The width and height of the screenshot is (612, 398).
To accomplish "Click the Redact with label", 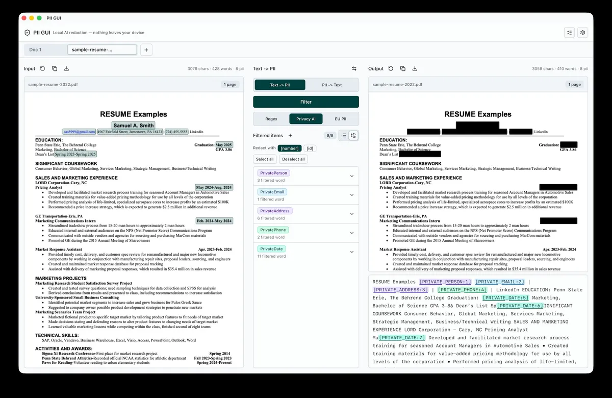I will click(264, 148).
